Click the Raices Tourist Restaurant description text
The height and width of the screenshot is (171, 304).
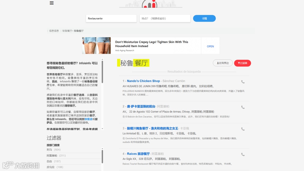(x=177, y=164)
